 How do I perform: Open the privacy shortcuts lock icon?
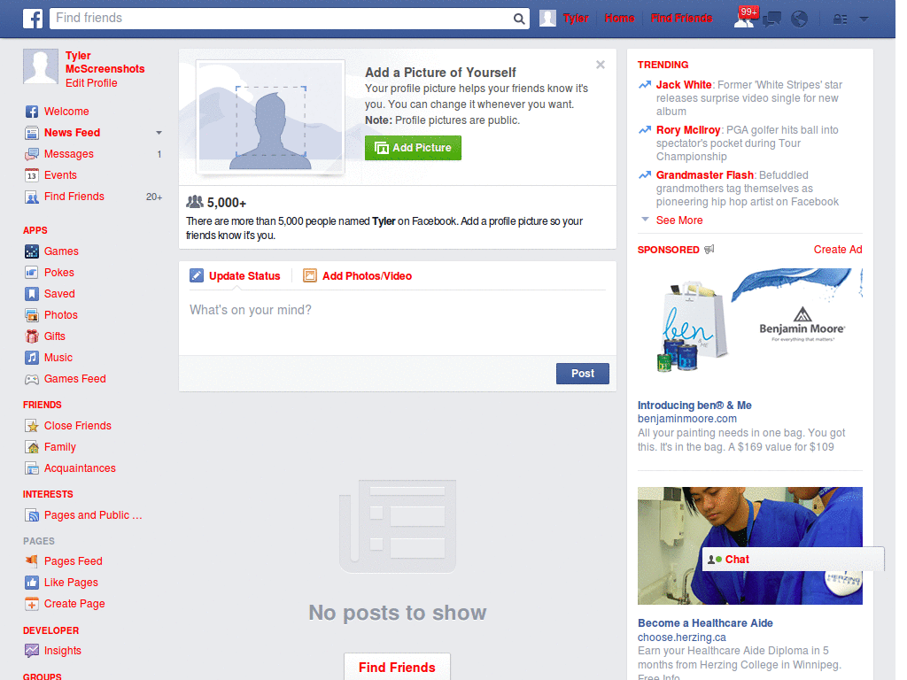tap(840, 19)
